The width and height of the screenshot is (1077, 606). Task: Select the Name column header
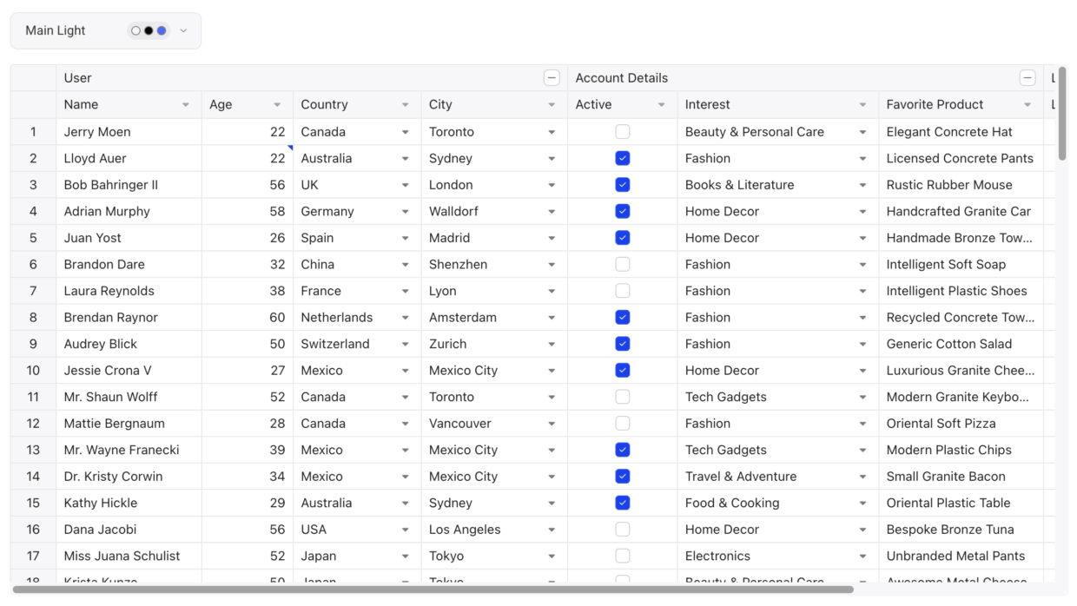129,105
